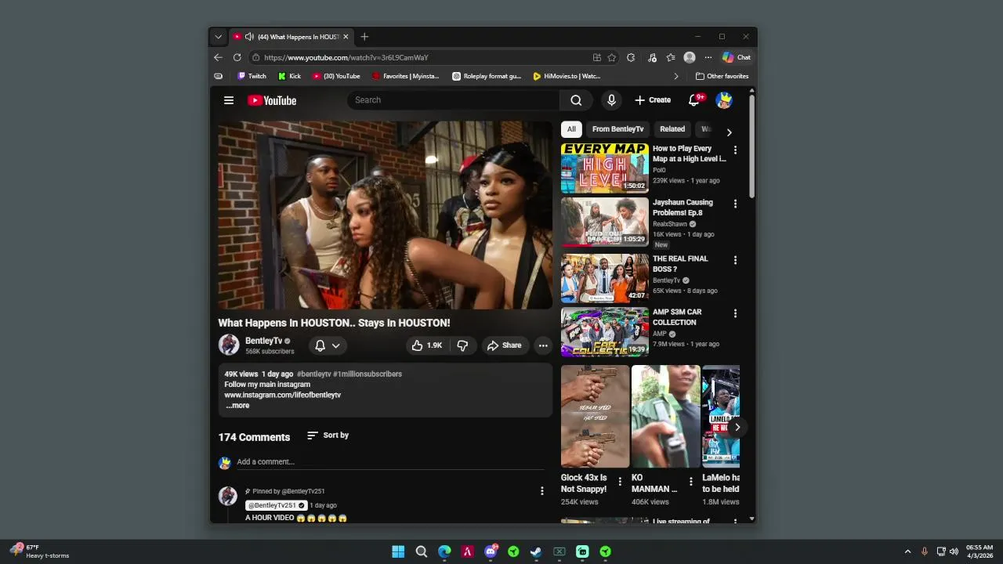
Task: Open options for How to Play Every Map
Action: pyautogui.click(x=735, y=150)
